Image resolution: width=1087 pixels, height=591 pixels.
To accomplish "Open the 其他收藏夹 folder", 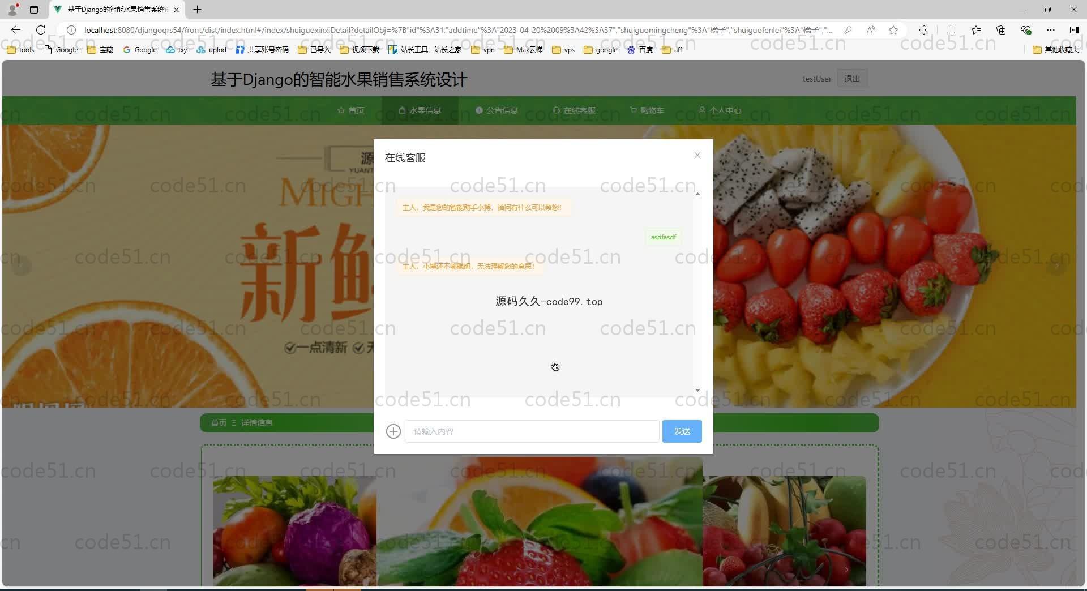I will click(x=1056, y=50).
